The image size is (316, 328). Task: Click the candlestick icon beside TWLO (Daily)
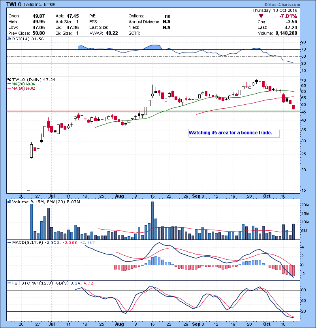[x=9, y=79]
